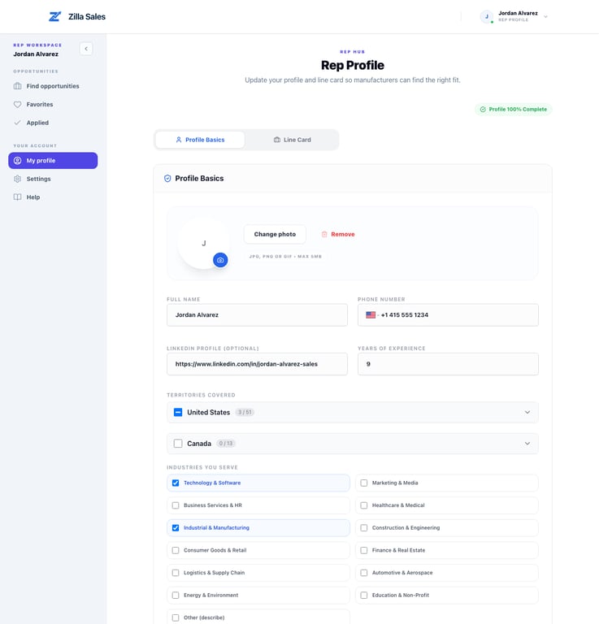Screen dimensions: 599x624
Task: Switch to Line Card tab
Action: click(x=292, y=140)
